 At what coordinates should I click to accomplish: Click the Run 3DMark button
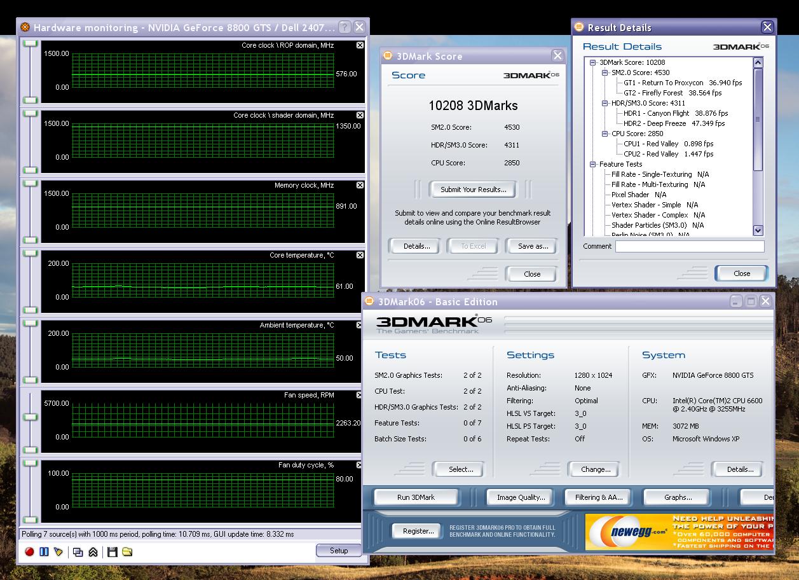(x=416, y=497)
